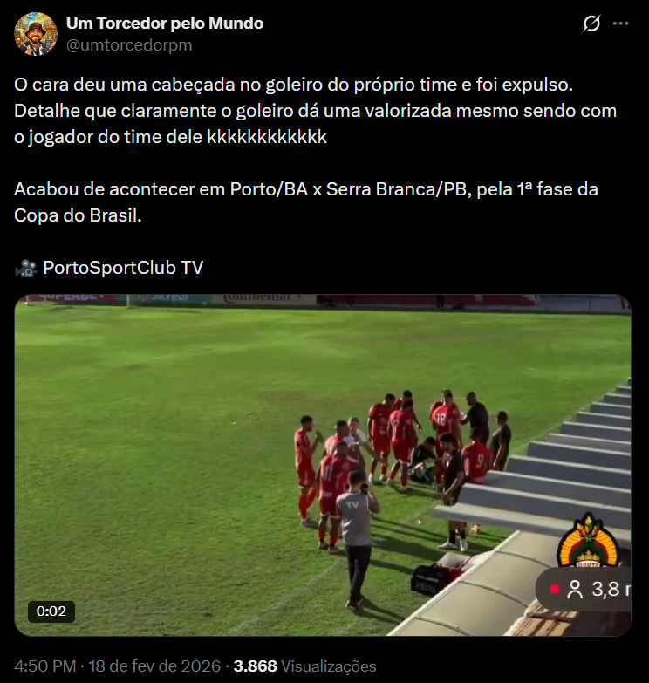
Task: Open the Grok slashed-circle icon
Action: pos(591,24)
